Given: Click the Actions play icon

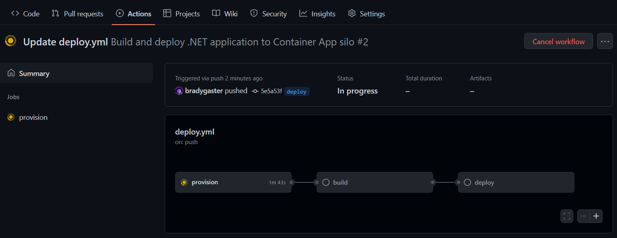Looking at the screenshot, I should pyautogui.click(x=120, y=13).
